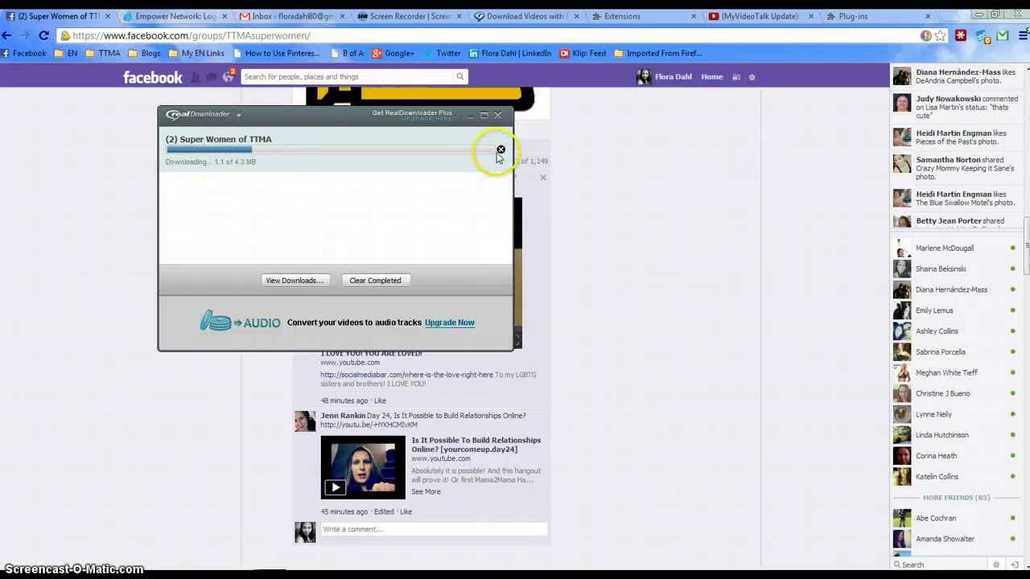The height and width of the screenshot is (579, 1030).
Task: Open Facebook privacy shortcuts icon
Action: click(735, 77)
